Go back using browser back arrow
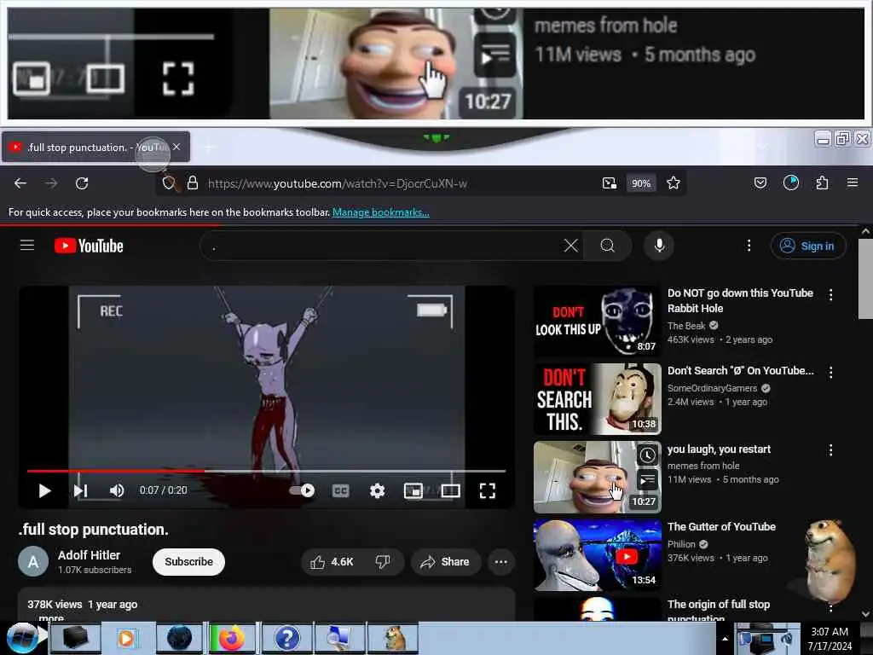This screenshot has height=655, width=873. (20, 183)
